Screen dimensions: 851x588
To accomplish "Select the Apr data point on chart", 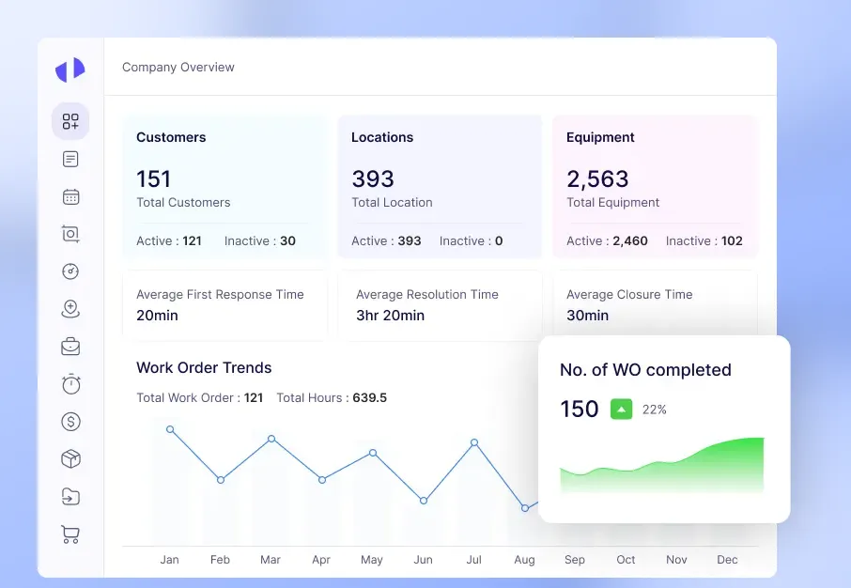I will click(322, 480).
